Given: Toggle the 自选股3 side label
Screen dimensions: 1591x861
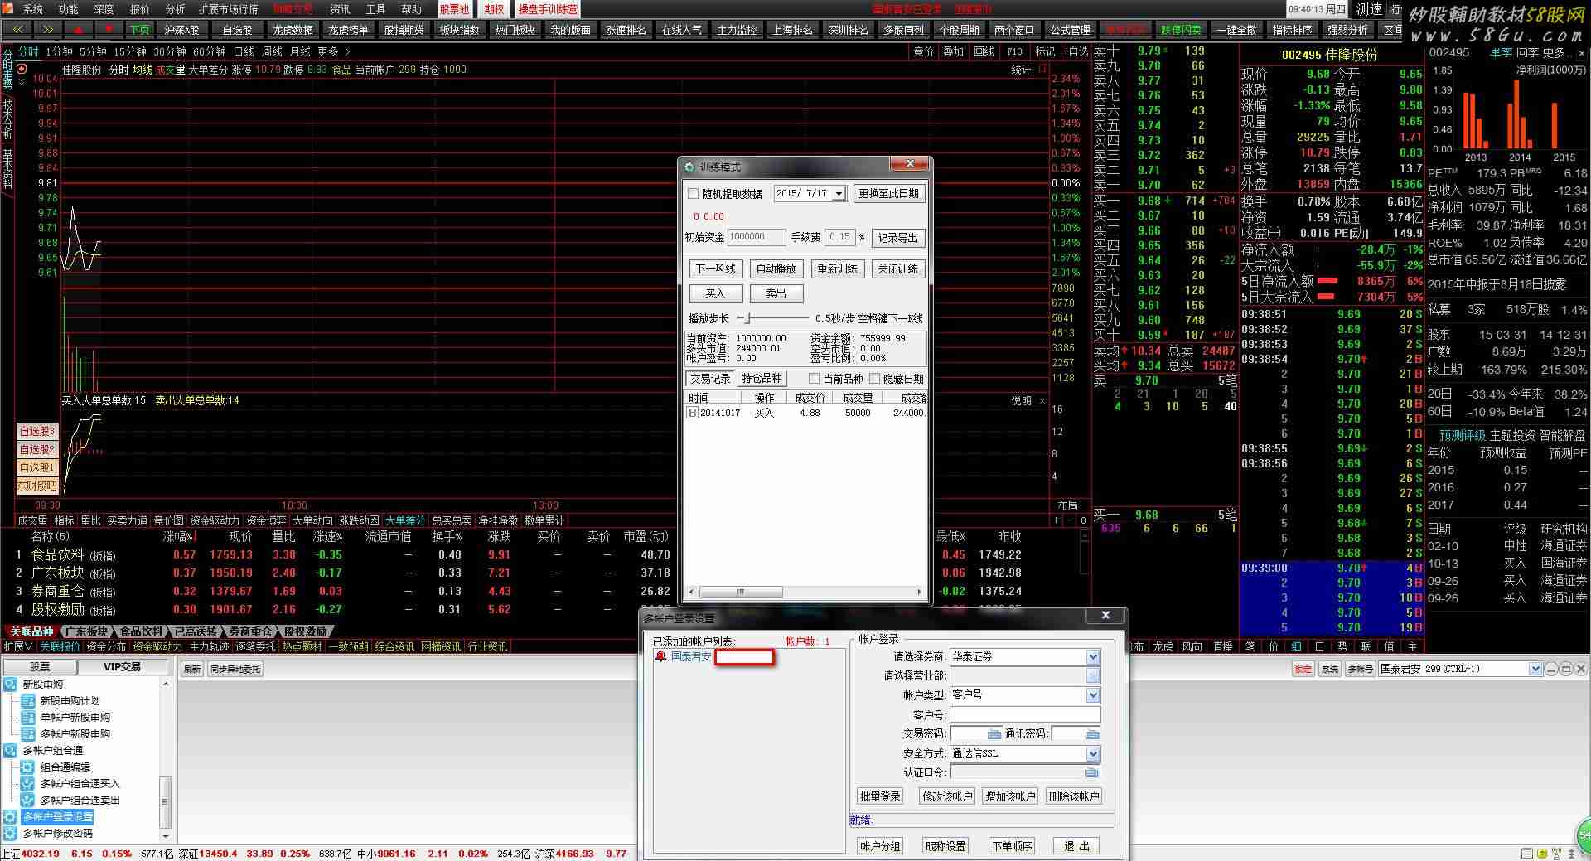Looking at the screenshot, I should [x=37, y=431].
